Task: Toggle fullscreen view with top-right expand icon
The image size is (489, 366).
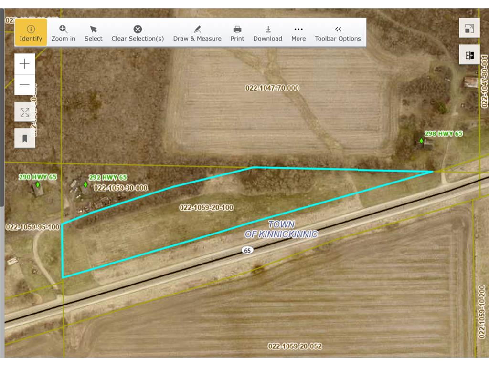Action: [x=469, y=28]
